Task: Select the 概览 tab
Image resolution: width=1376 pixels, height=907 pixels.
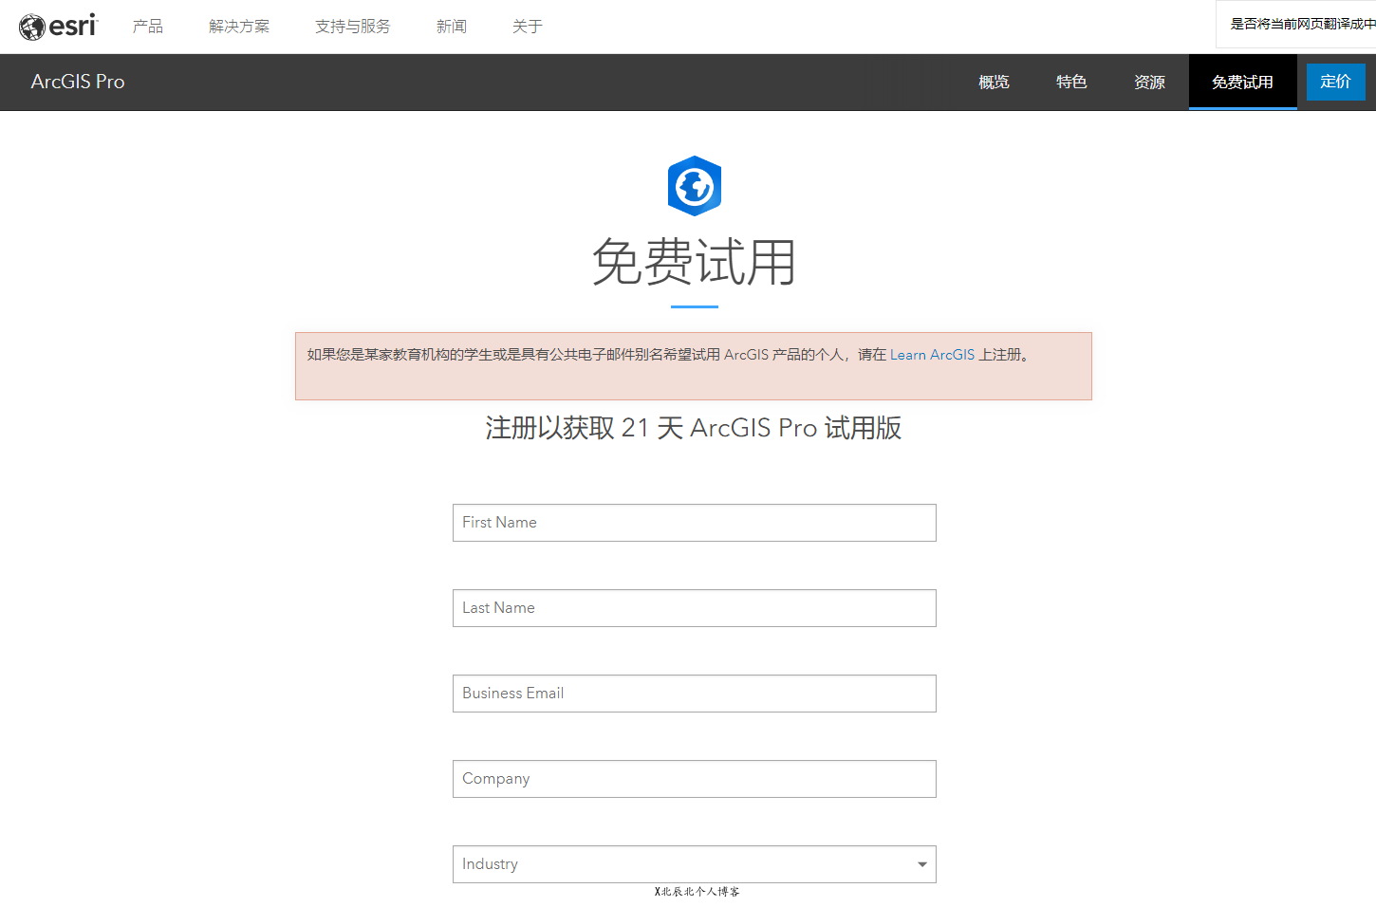Action: pyautogui.click(x=993, y=82)
